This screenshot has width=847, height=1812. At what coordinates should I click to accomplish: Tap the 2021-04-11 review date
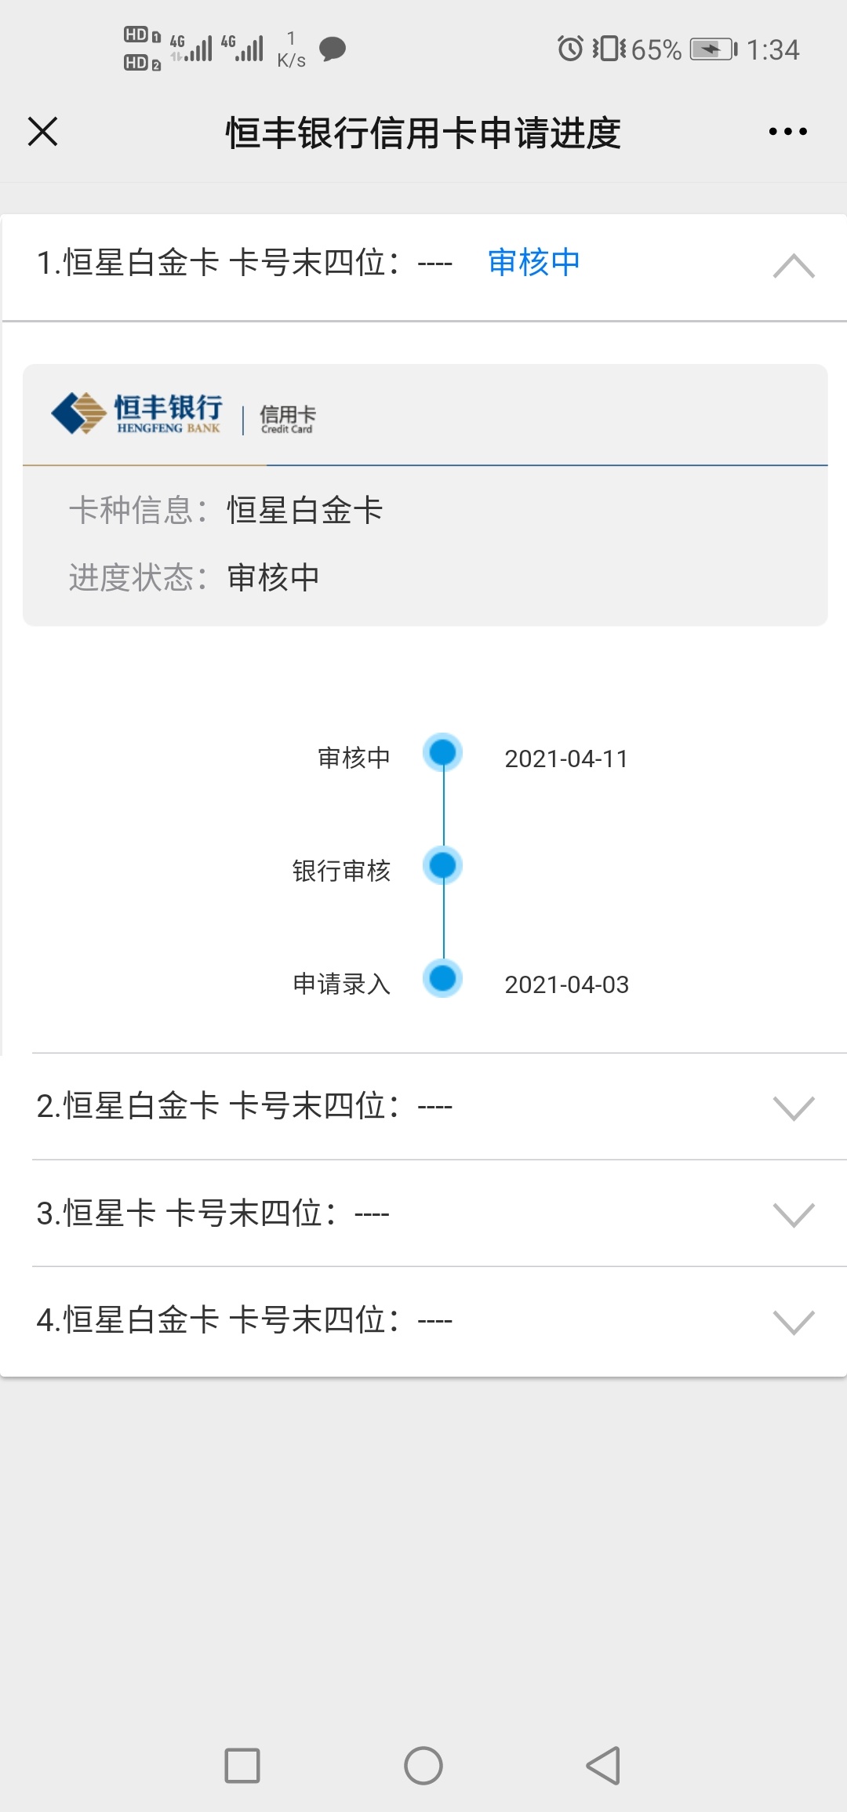pos(566,759)
